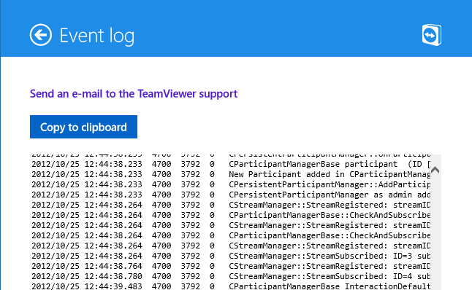Select the 'CParticipantManagerBase participant (ID' log row

point(231,164)
